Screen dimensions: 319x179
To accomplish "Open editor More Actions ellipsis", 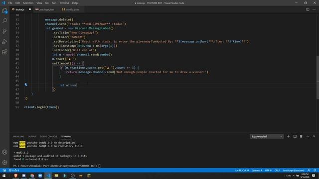I will click(x=314, y=9).
